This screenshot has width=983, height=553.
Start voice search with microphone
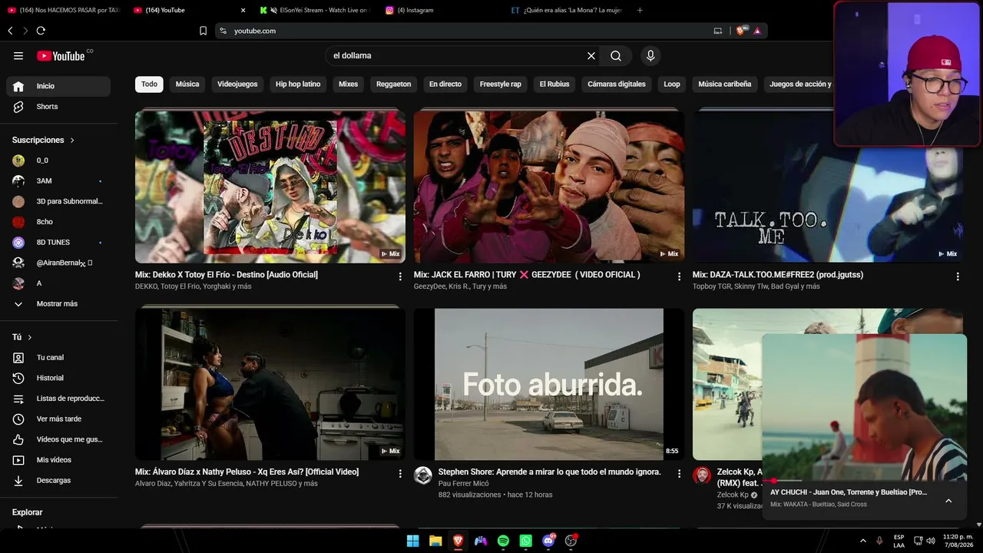[x=650, y=56]
